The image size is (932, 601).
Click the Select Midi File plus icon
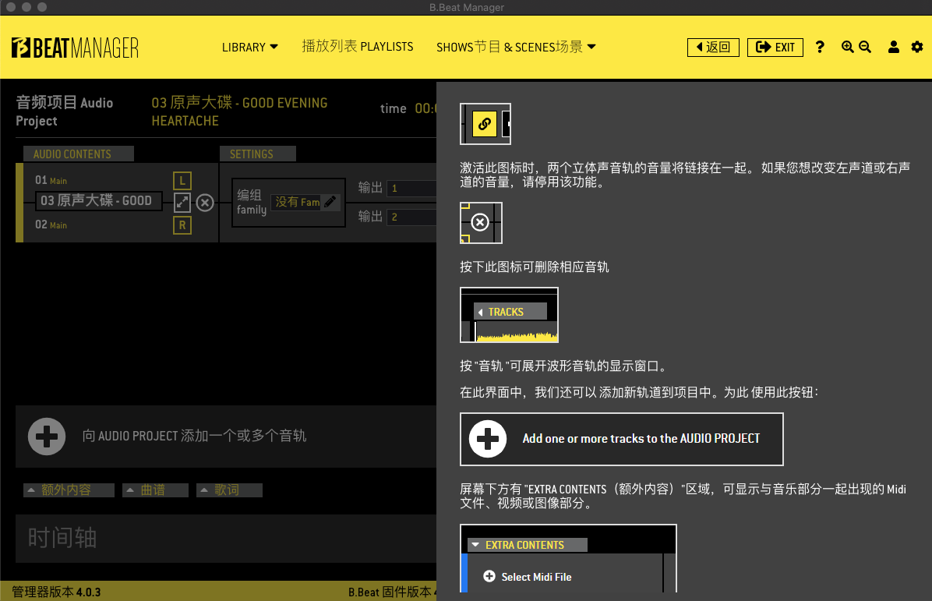(x=489, y=576)
